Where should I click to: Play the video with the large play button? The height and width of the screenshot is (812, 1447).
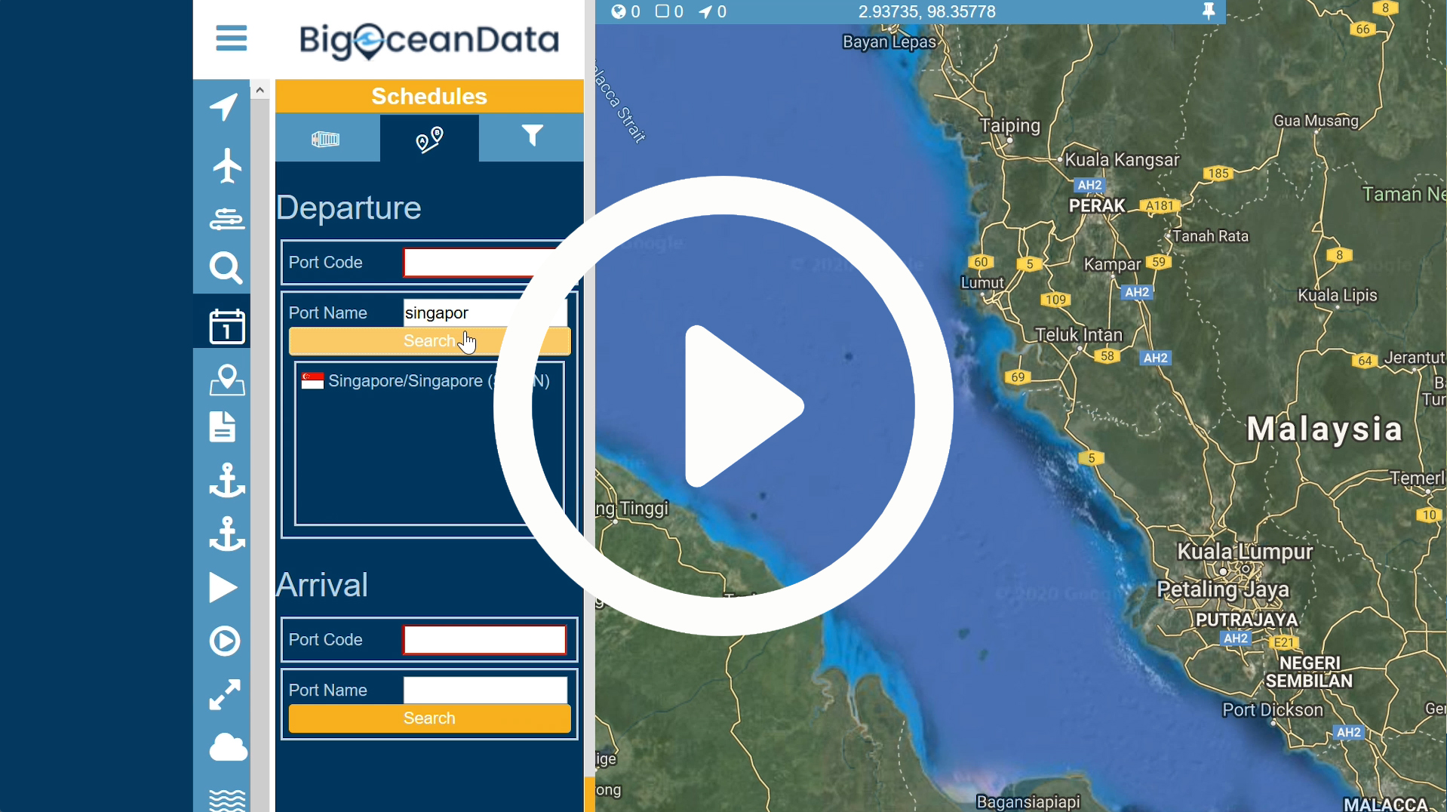[723, 406]
